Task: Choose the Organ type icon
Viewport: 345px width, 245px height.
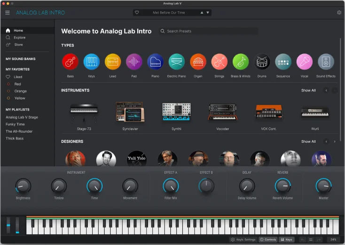Action: pyautogui.click(x=198, y=62)
